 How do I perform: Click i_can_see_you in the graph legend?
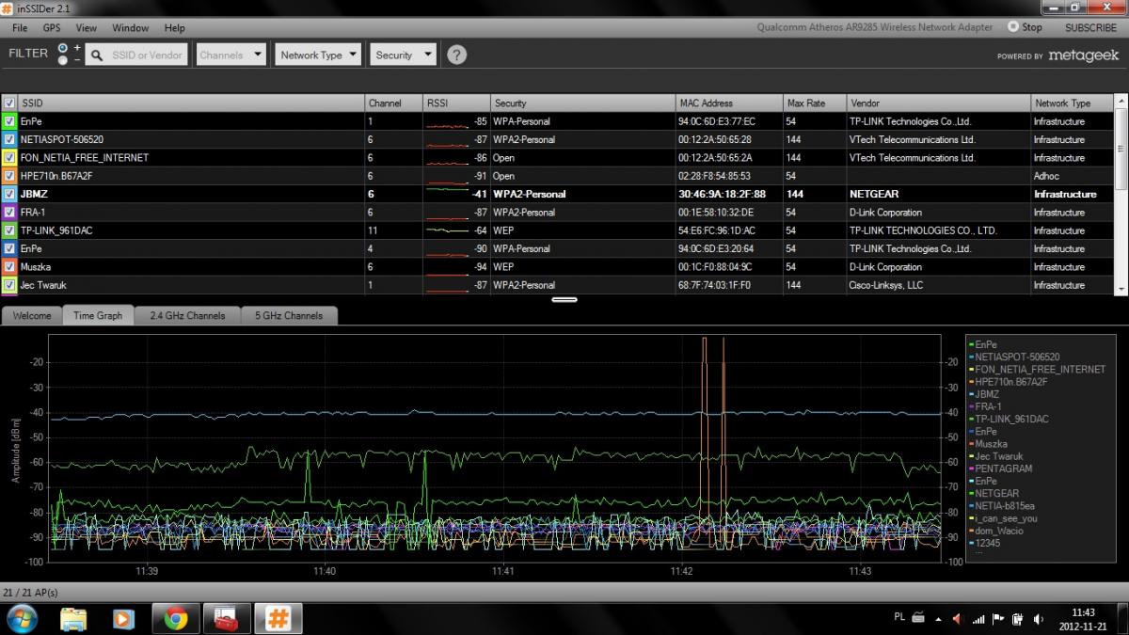(x=1005, y=518)
